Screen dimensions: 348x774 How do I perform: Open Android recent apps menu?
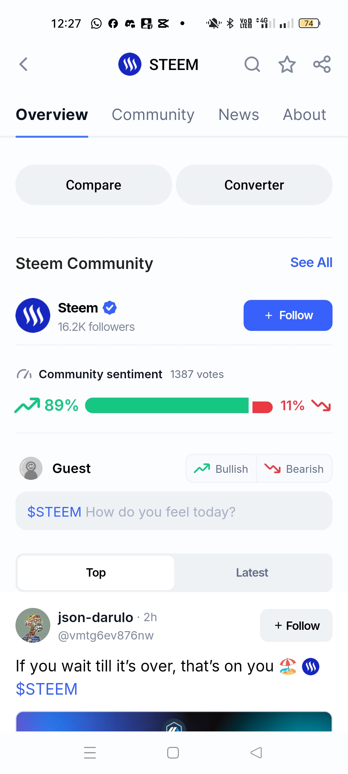90,753
